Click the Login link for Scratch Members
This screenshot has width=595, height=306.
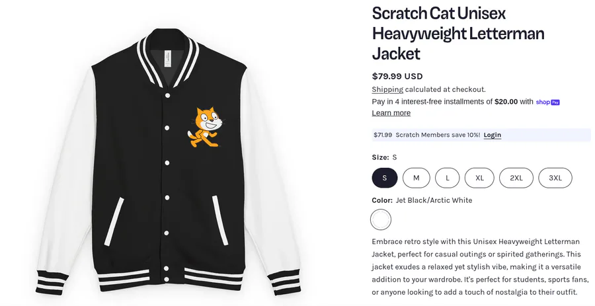pyautogui.click(x=492, y=135)
